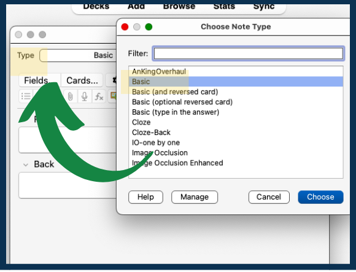This screenshot has width=356, height=272.
Task: Select Basic (and reversed card)
Action: click(x=236, y=91)
